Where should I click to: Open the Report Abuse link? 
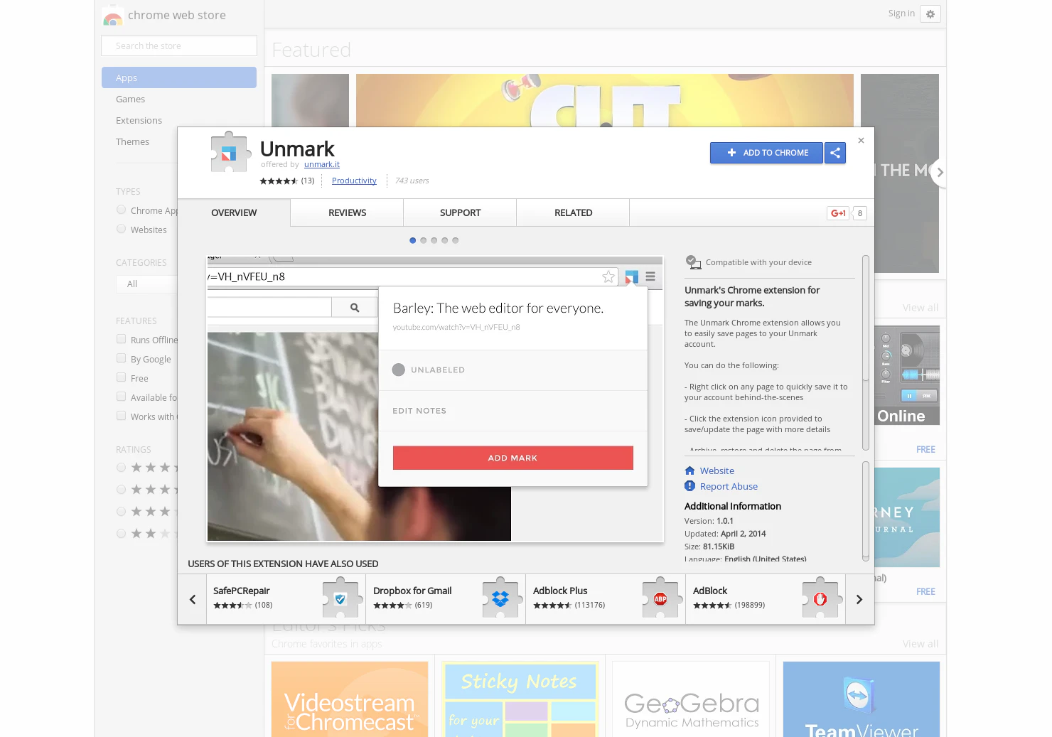click(729, 486)
